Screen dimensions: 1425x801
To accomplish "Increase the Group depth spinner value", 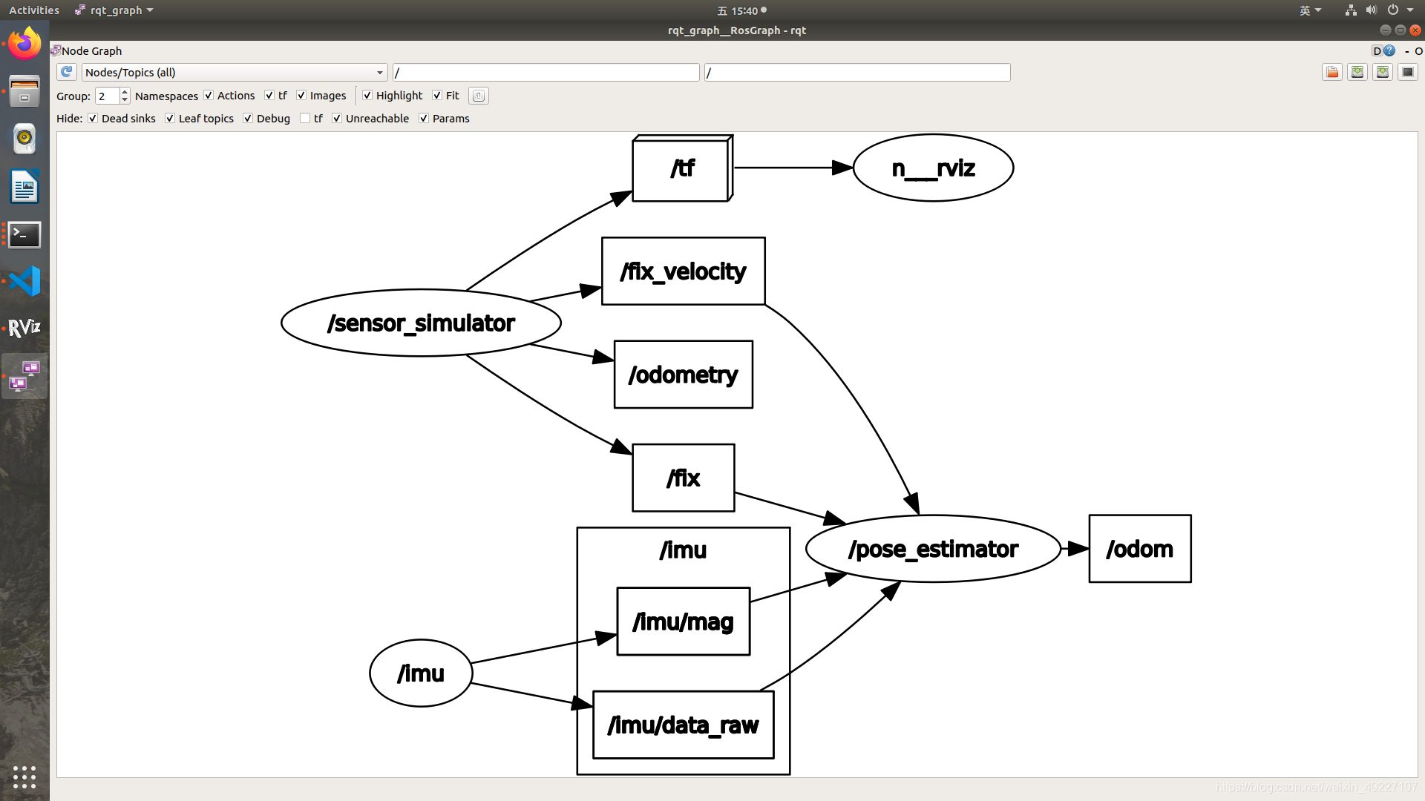I will (125, 92).
